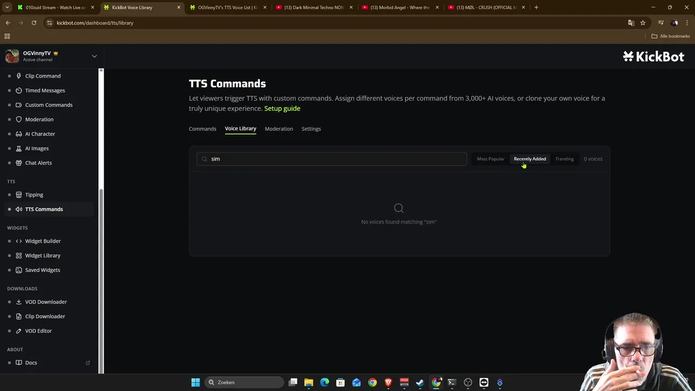Viewport: 695px width, 391px height.
Task: Expand the OGVinnyTV channel switcher
Action: coord(94,56)
